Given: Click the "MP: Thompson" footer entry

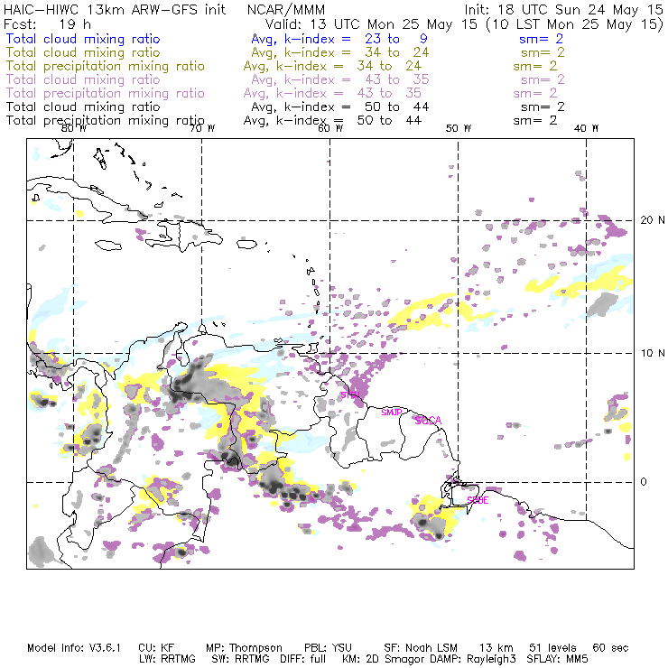Looking at the screenshot, I should (244, 648).
